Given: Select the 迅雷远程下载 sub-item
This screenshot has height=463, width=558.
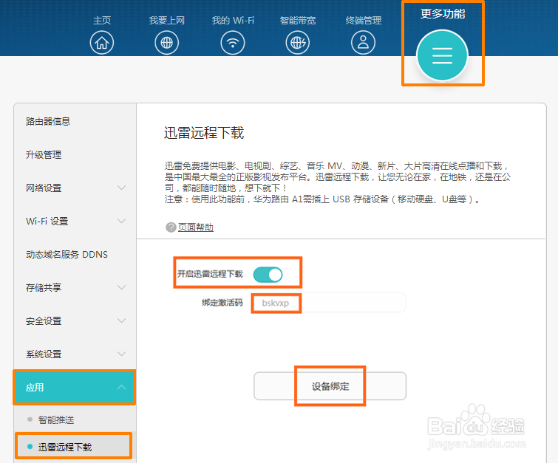Looking at the screenshot, I should pyautogui.click(x=65, y=447).
